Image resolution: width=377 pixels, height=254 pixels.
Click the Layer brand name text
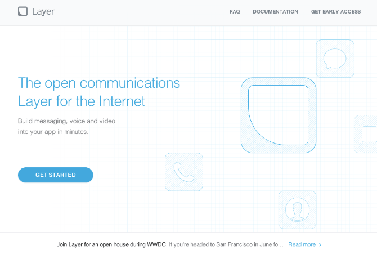click(x=43, y=12)
